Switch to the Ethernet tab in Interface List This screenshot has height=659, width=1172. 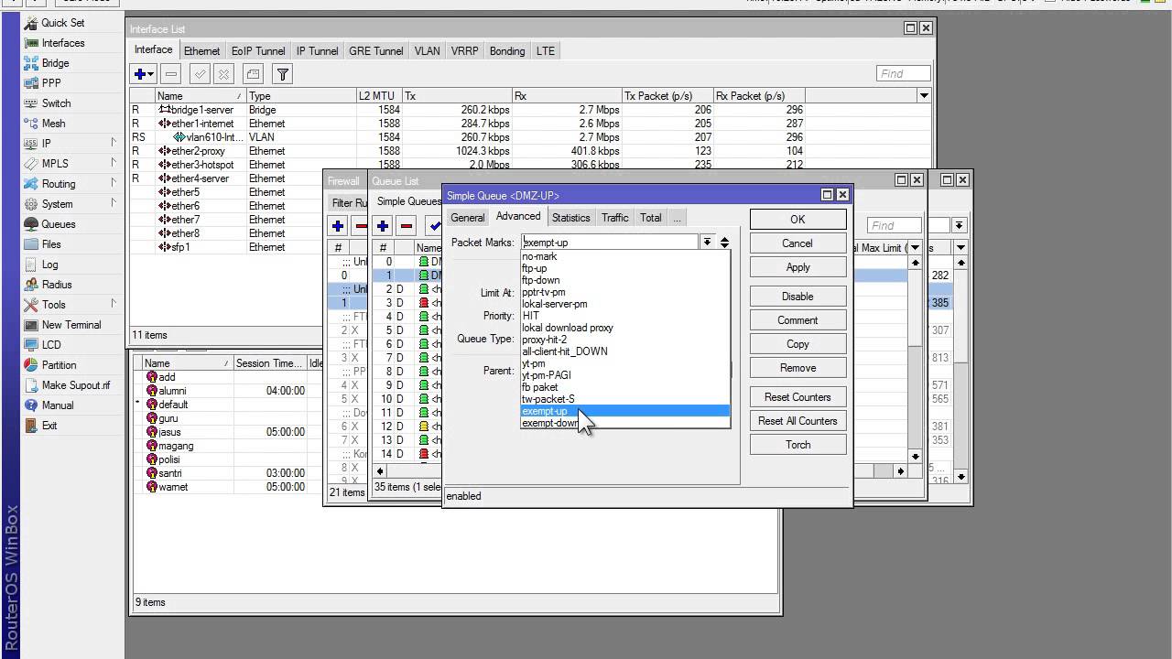(x=201, y=51)
